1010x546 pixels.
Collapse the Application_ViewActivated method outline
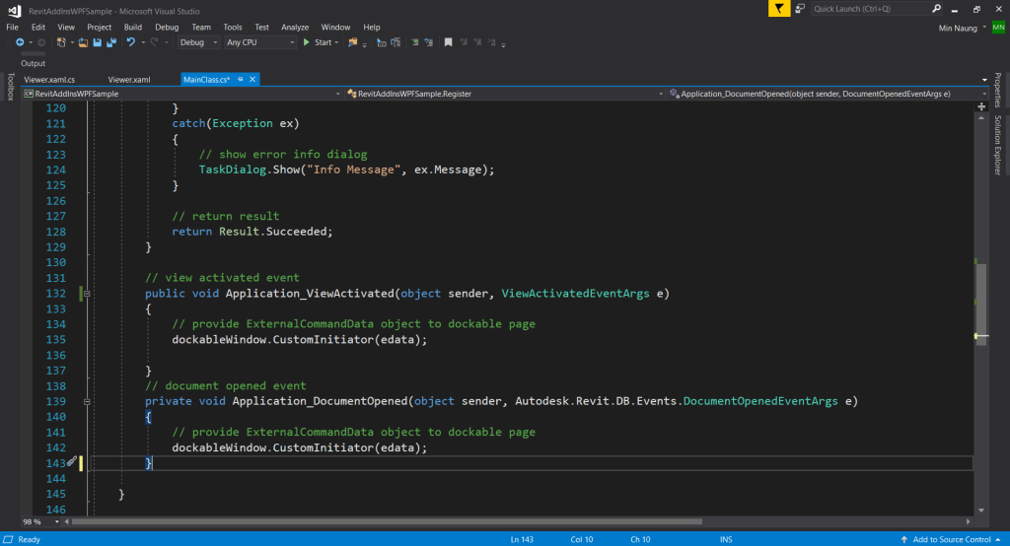tap(87, 294)
